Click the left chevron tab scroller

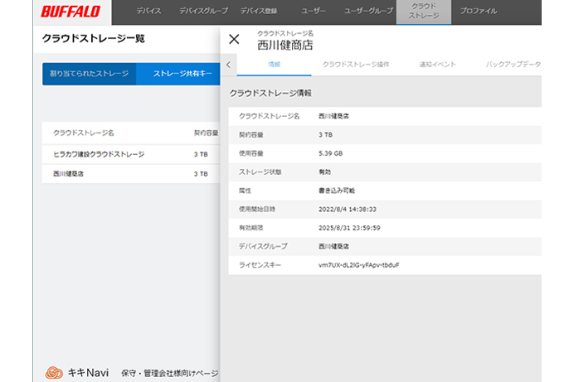(228, 65)
